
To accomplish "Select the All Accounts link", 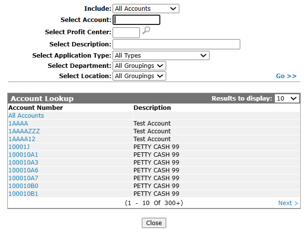I will [26, 116].
